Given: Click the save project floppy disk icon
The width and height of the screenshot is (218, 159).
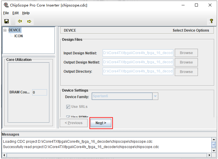Looking at the screenshot, I should (7, 21).
